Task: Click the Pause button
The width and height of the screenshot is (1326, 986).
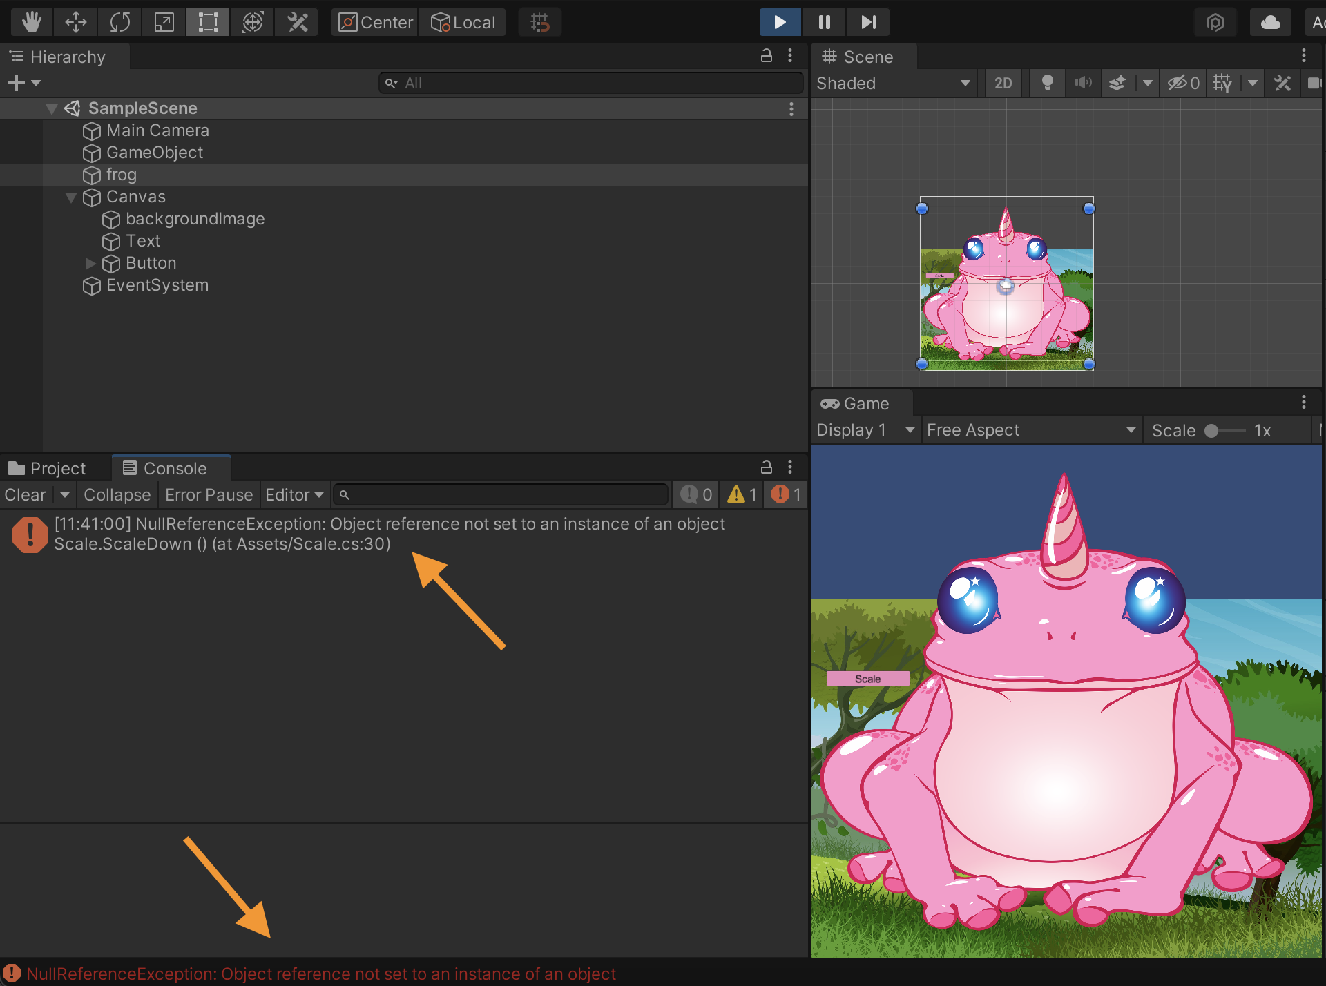Action: [x=824, y=22]
